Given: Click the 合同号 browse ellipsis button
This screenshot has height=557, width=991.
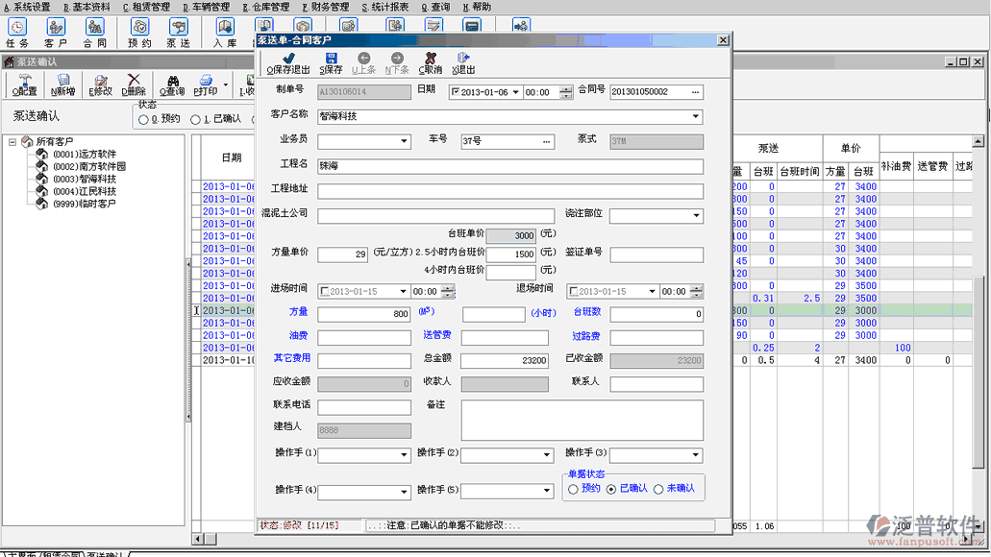Looking at the screenshot, I should 696,92.
